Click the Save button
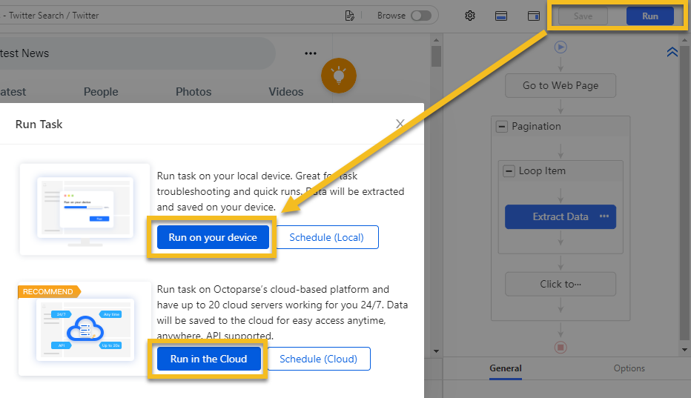 [583, 16]
